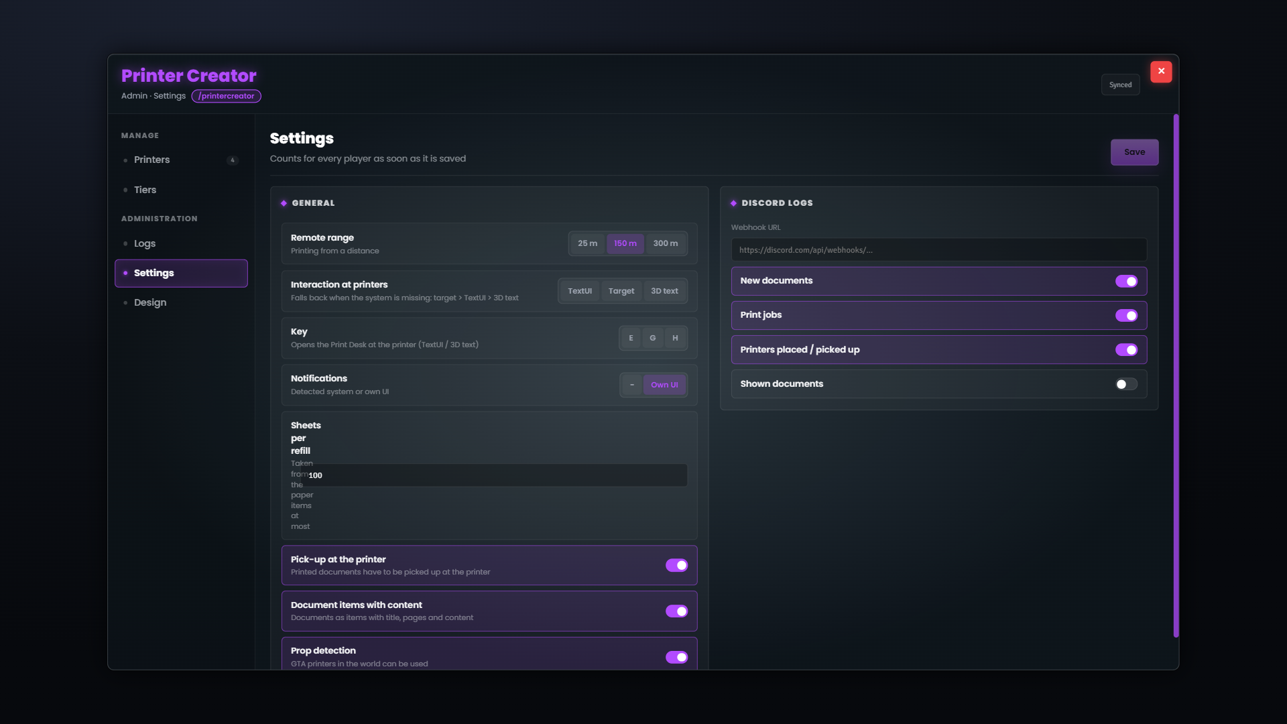The height and width of the screenshot is (724, 1287).
Task: Click the Printer Creator title
Action: point(189,75)
